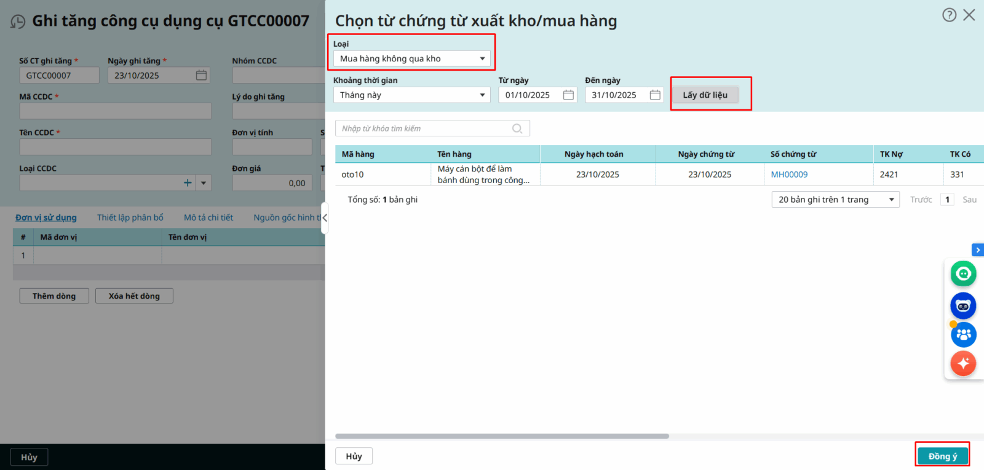
Task: Click the Đơn vị tính field
Action: (x=272, y=147)
